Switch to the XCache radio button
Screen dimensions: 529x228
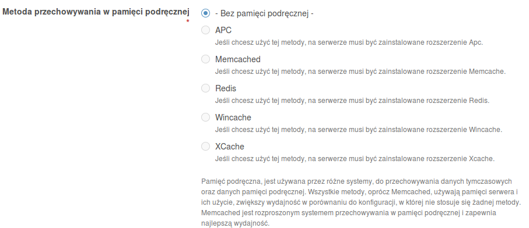coord(205,147)
